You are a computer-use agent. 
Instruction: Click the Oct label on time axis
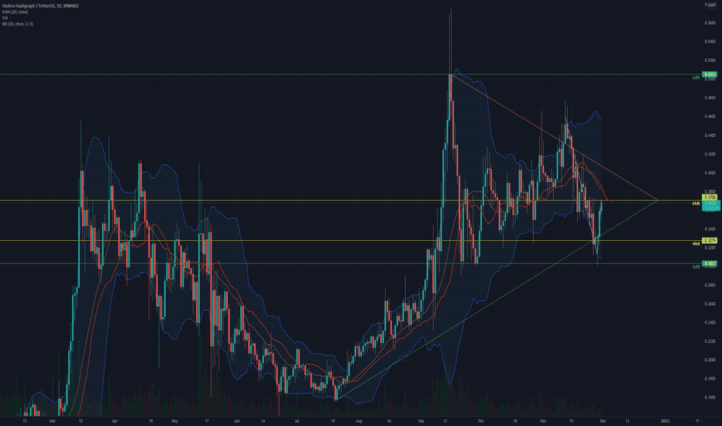tap(481, 421)
